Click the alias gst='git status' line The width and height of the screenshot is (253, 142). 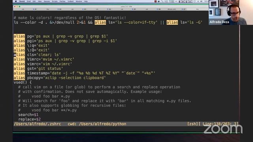coord(38,69)
